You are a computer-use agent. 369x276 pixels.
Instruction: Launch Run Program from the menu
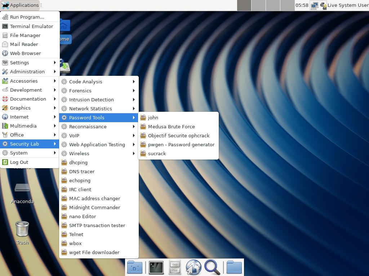point(30,17)
